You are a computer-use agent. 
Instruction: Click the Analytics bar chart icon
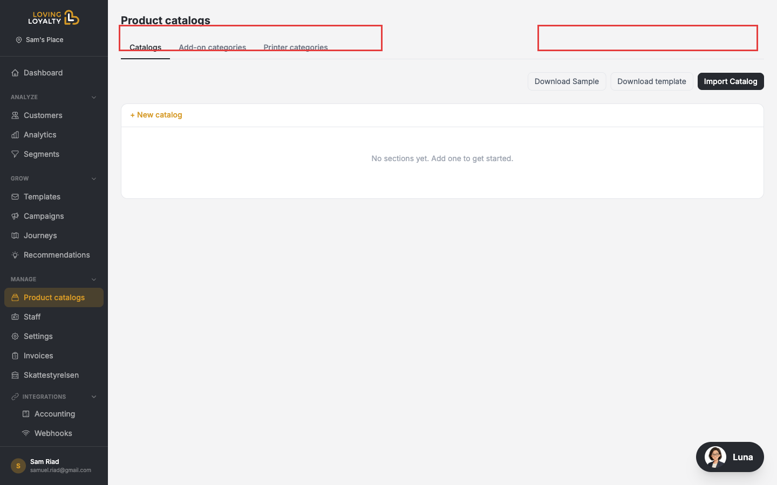pyautogui.click(x=15, y=135)
